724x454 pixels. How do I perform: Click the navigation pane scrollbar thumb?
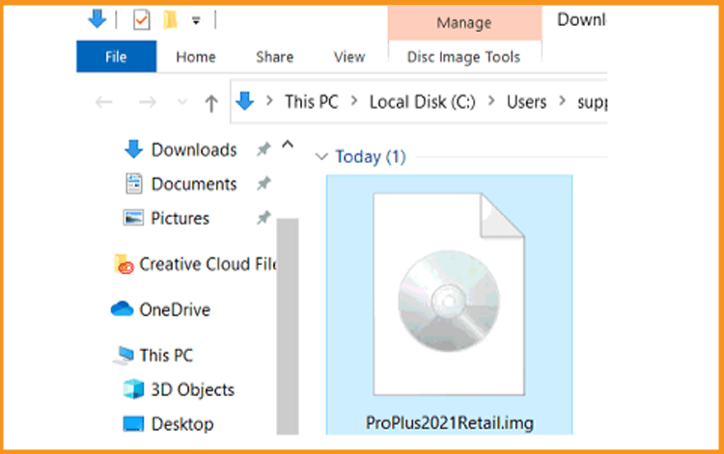point(288,327)
